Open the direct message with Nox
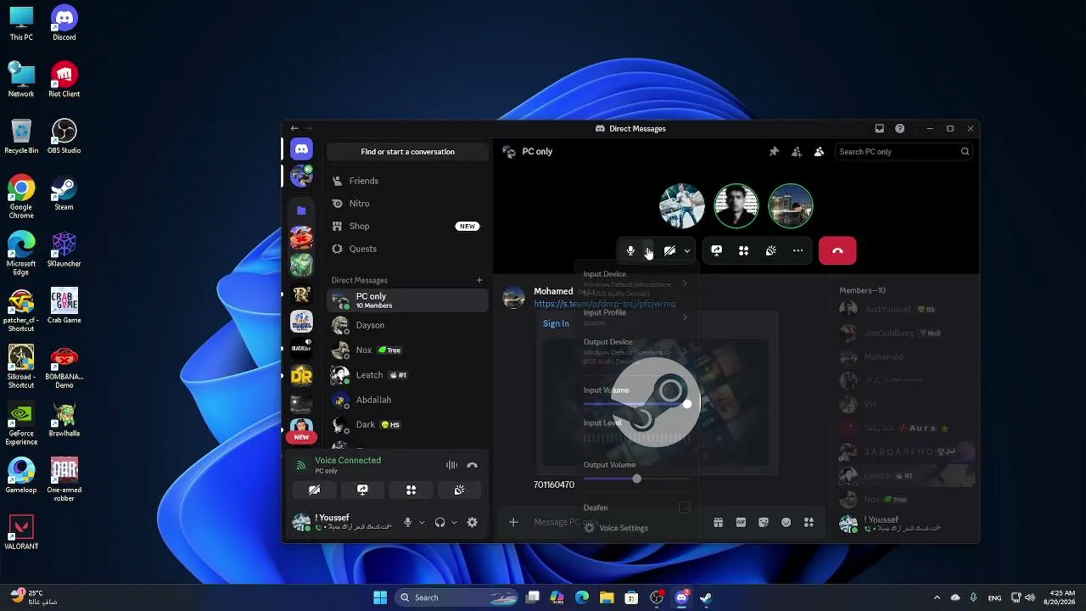Screen dimensions: 1086x611 [408, 350]
